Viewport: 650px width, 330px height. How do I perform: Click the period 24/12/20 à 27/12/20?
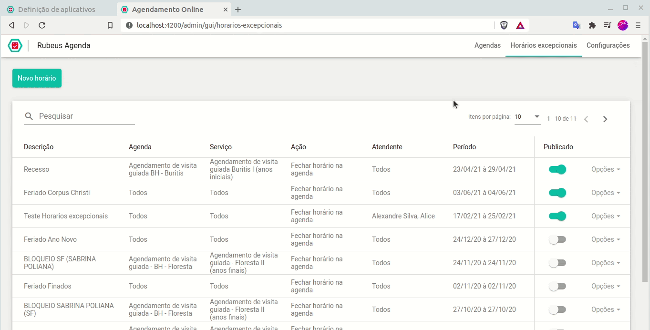485,239
